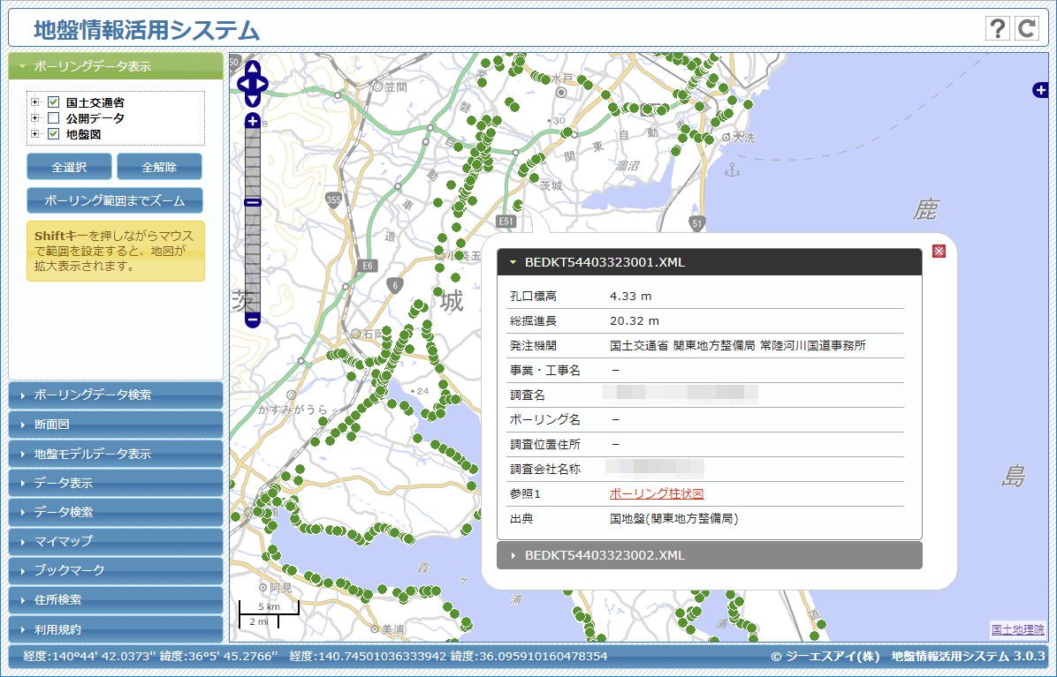
Task: Open the 地盤モデルデータ表示 panel
Action: tap(115, 454)
